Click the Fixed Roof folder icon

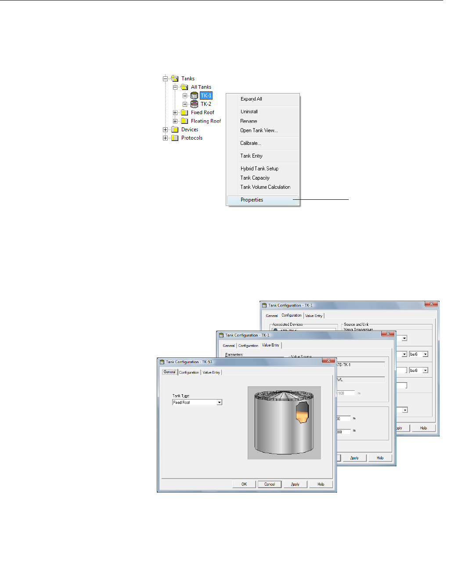click(184, 112)
